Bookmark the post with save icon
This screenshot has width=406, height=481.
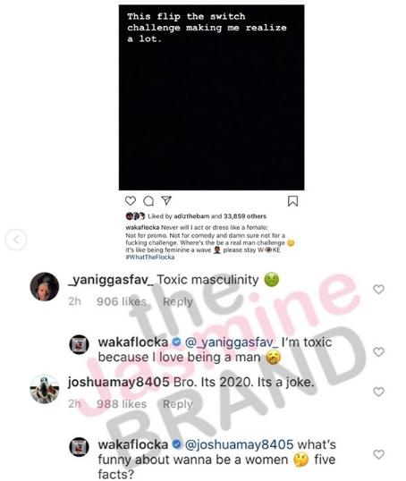[292, 201]
